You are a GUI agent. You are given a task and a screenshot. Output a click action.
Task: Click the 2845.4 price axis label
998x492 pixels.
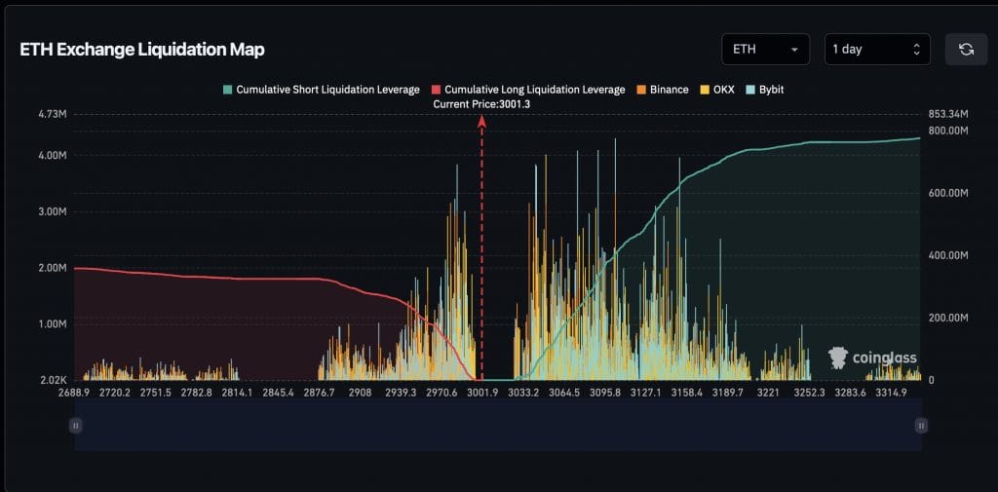(x=278, y=393)
